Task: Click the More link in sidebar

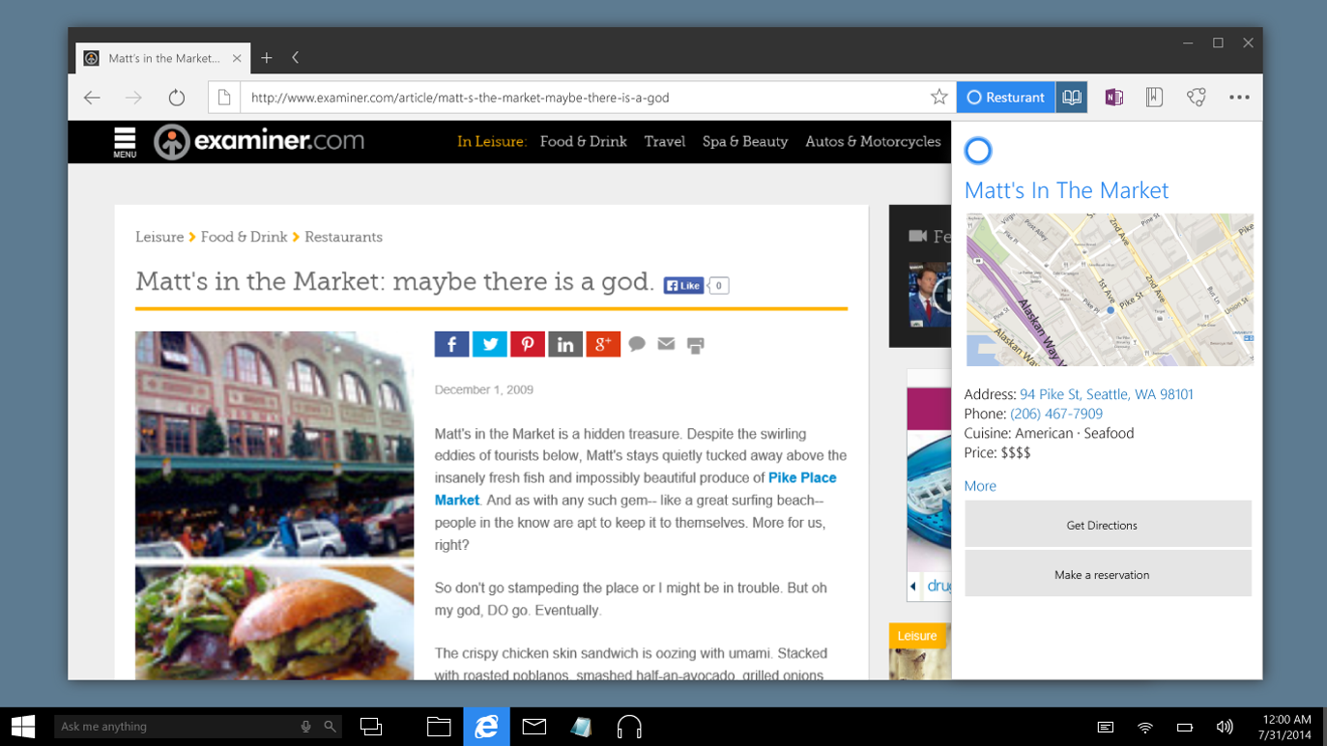Action: point(980,486)
